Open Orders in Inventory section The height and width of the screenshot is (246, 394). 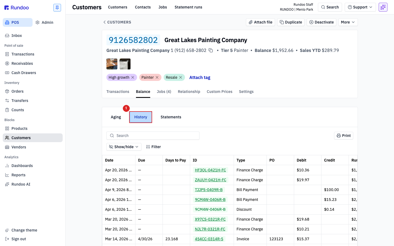(x=33, y=91)
